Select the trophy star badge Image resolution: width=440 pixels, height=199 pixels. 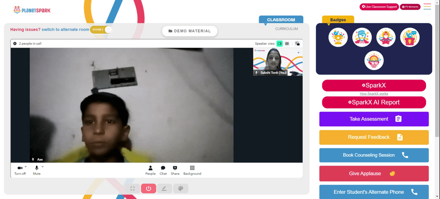tap(338, 37)
